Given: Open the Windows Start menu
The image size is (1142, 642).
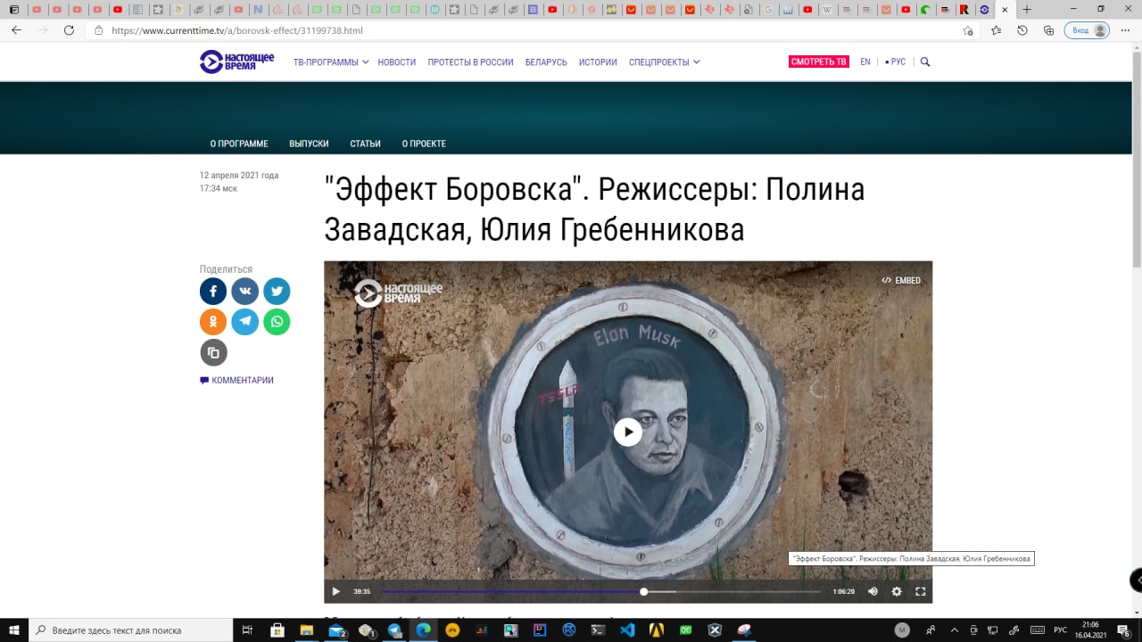Looking at the screenshot, I should [13, 630].
